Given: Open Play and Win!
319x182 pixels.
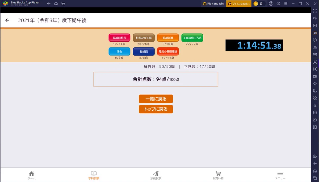Looking at the screenshot, I should pos(213,4).
